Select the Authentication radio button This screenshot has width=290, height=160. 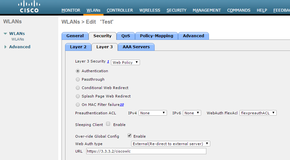click(78, 71)
